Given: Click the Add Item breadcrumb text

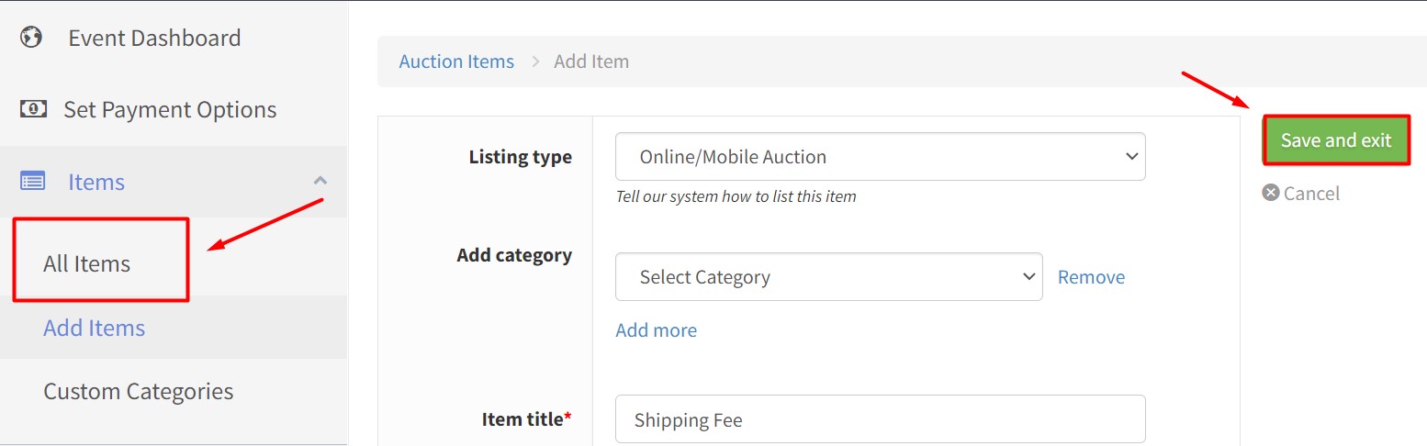Looking at the screenshot, I should click(591, 61).
